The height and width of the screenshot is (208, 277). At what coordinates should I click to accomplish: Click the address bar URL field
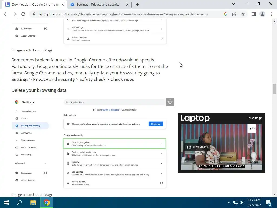click(123, 14)
